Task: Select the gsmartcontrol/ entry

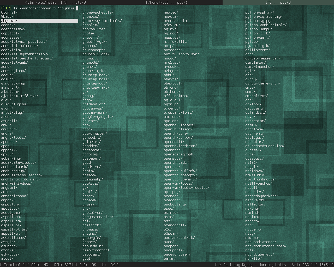Action: pos(97,250)
